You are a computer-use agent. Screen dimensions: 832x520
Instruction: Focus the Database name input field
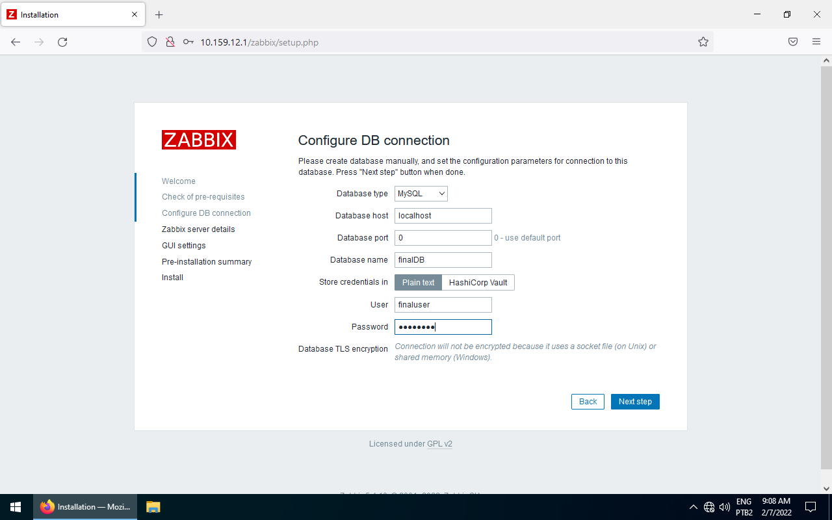click(443, 260)
